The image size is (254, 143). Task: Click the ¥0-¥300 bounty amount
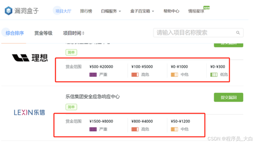[217, 67]
